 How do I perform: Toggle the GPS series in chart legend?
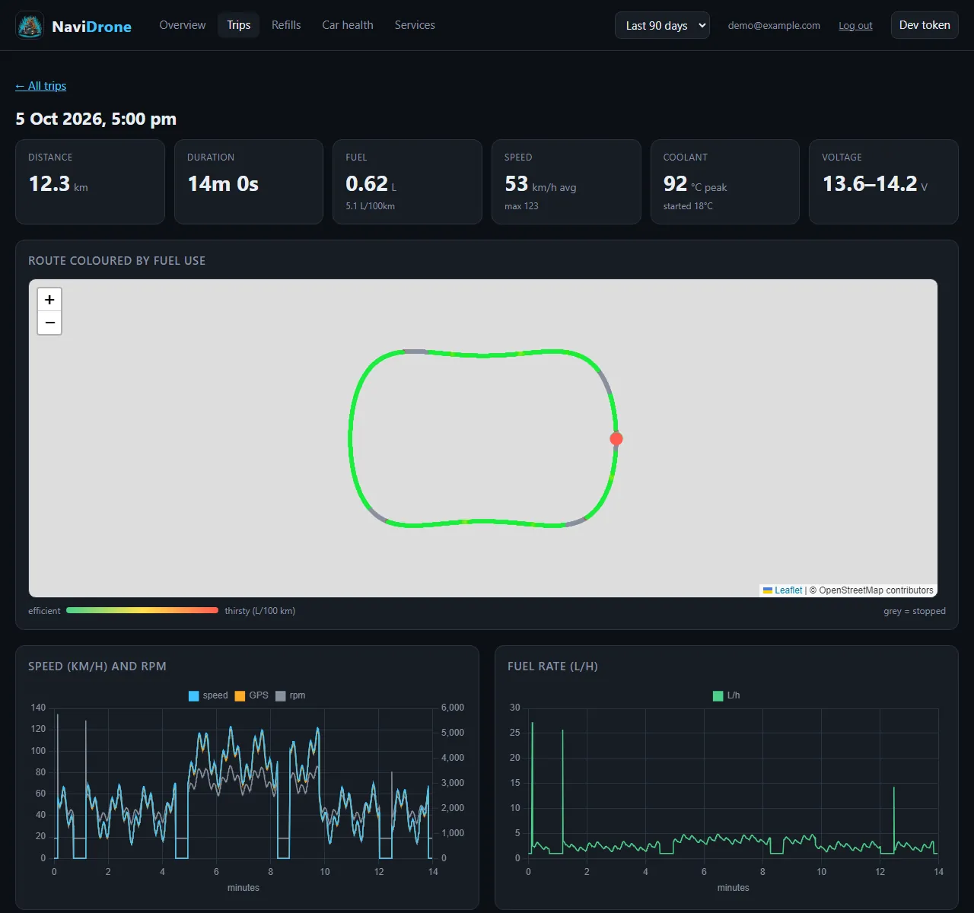click(251, 695)
